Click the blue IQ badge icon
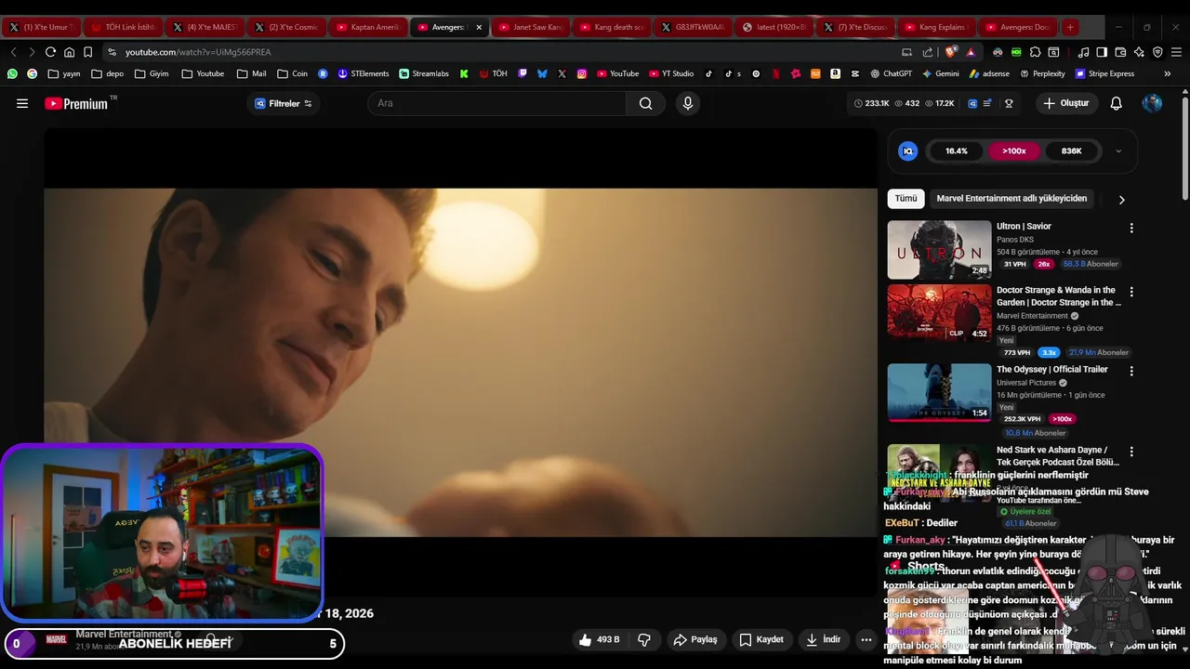 (908, 151)
